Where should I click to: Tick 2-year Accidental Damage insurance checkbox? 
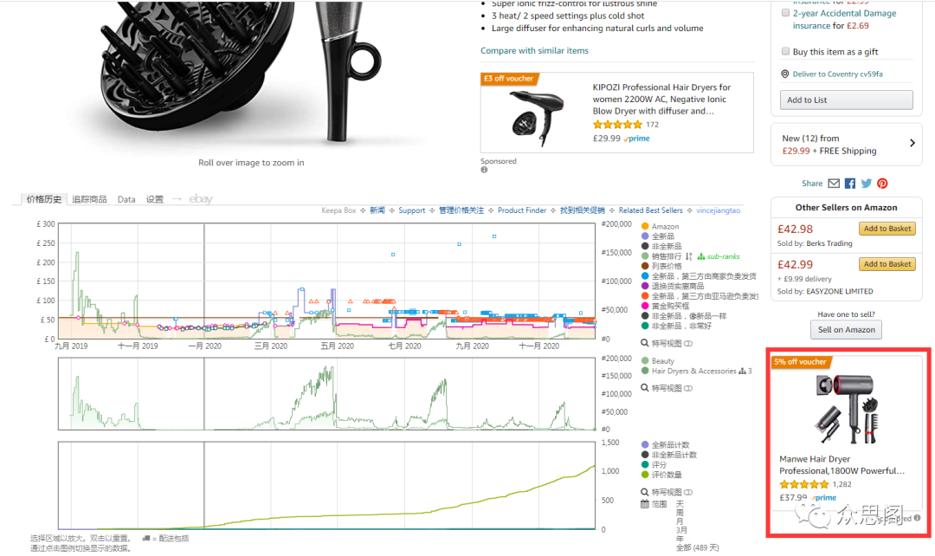(x=785, y=12)
